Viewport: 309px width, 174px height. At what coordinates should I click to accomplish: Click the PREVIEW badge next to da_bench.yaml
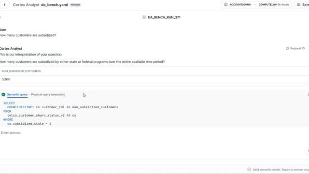pos(75,5)
